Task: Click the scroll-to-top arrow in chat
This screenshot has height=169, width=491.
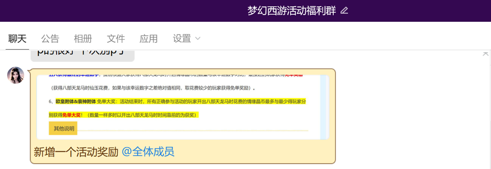Action: click(486, 54)
